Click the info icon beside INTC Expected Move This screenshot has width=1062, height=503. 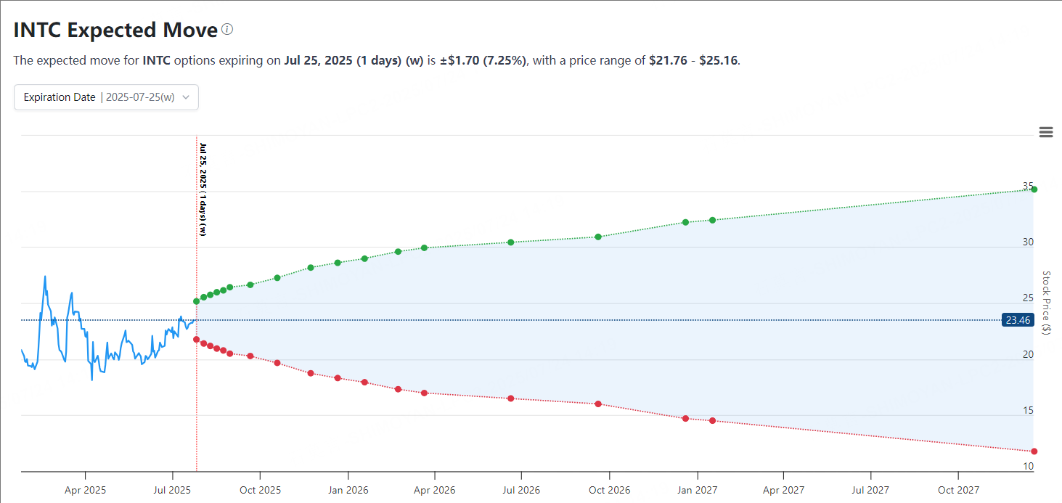pos(227,30)
